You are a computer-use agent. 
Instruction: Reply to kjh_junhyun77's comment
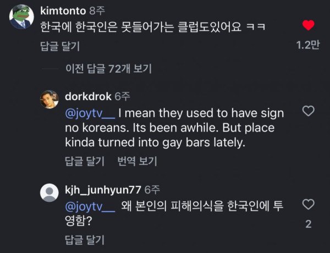[84, 239]
